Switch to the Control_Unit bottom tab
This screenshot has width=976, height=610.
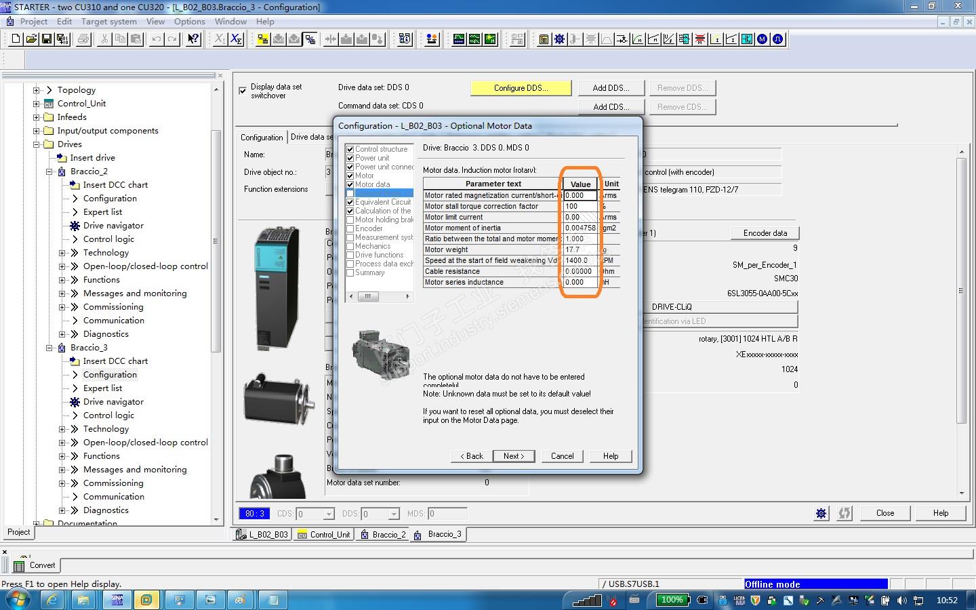(x=324, y=534)
